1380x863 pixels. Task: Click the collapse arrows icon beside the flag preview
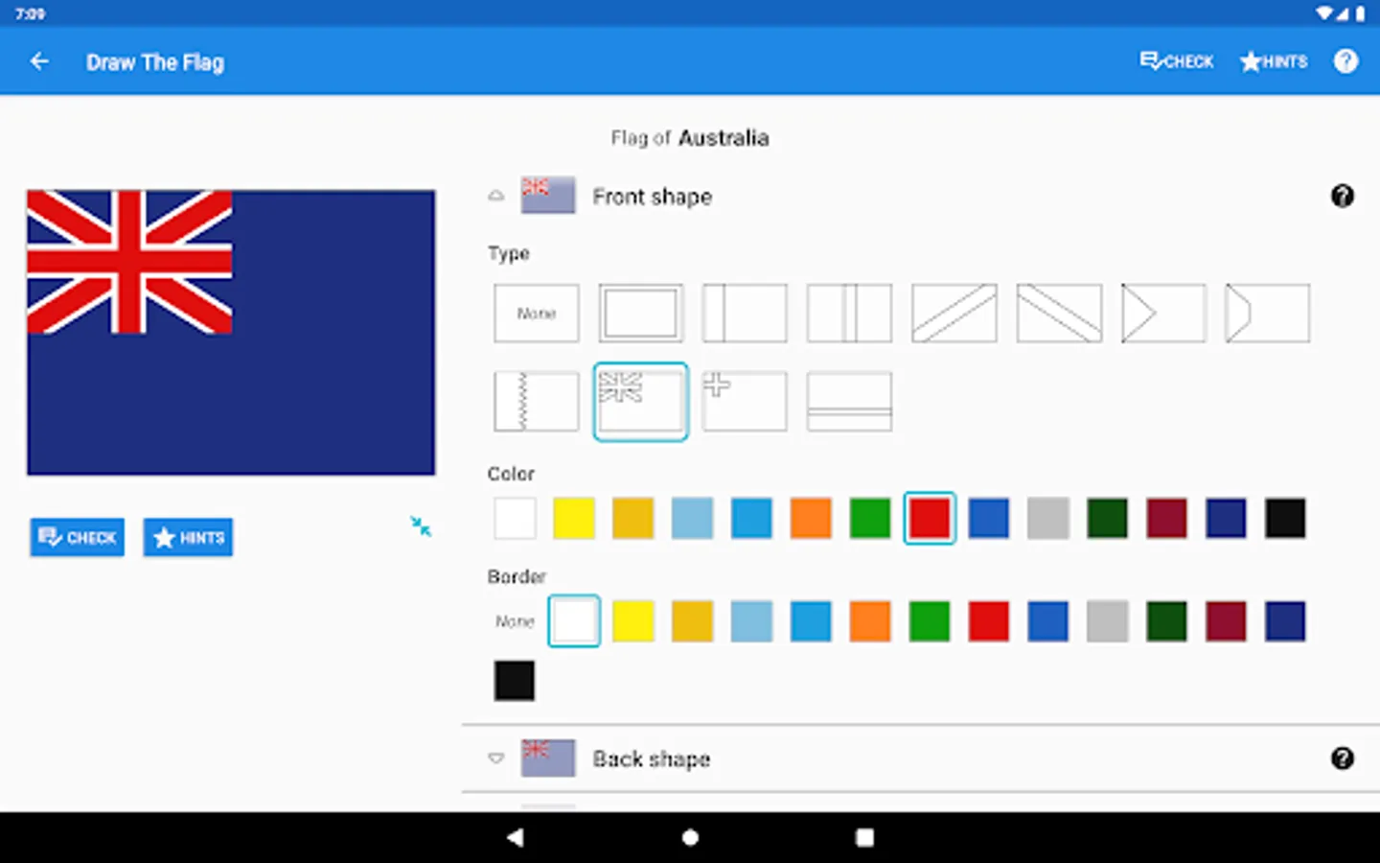(x=421, y=526)
